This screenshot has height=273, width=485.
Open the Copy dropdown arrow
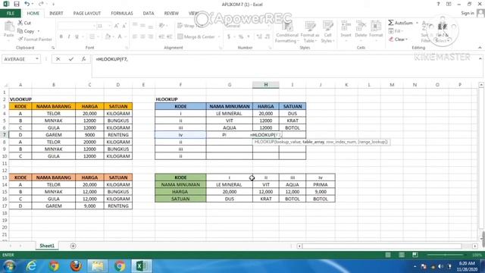pos(39,31)
